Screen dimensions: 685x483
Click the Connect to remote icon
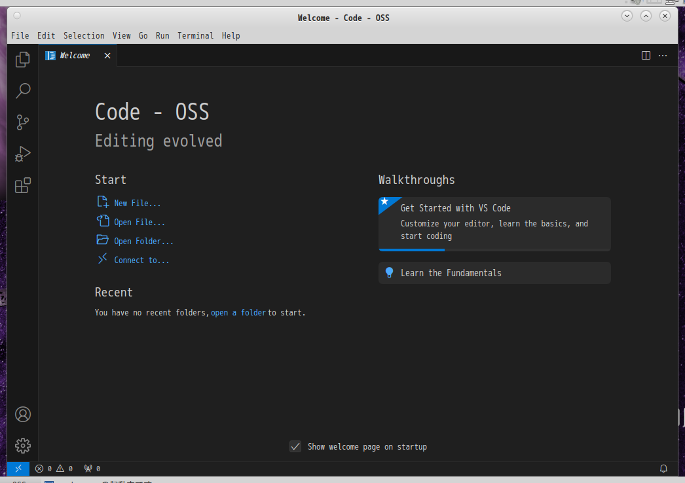point(103,259)
